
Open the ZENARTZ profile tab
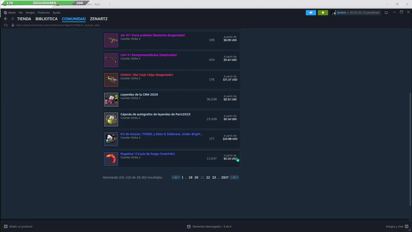pyautogui.click(x=99, y=19)
